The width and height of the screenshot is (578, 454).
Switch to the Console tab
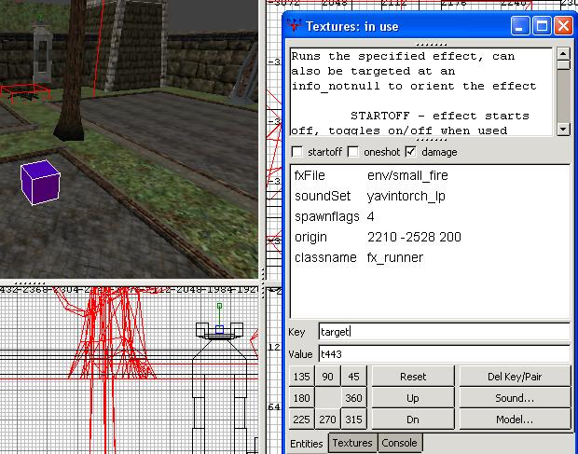[x=400, y=443]
